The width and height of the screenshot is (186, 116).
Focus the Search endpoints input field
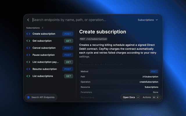coord(83,20)
